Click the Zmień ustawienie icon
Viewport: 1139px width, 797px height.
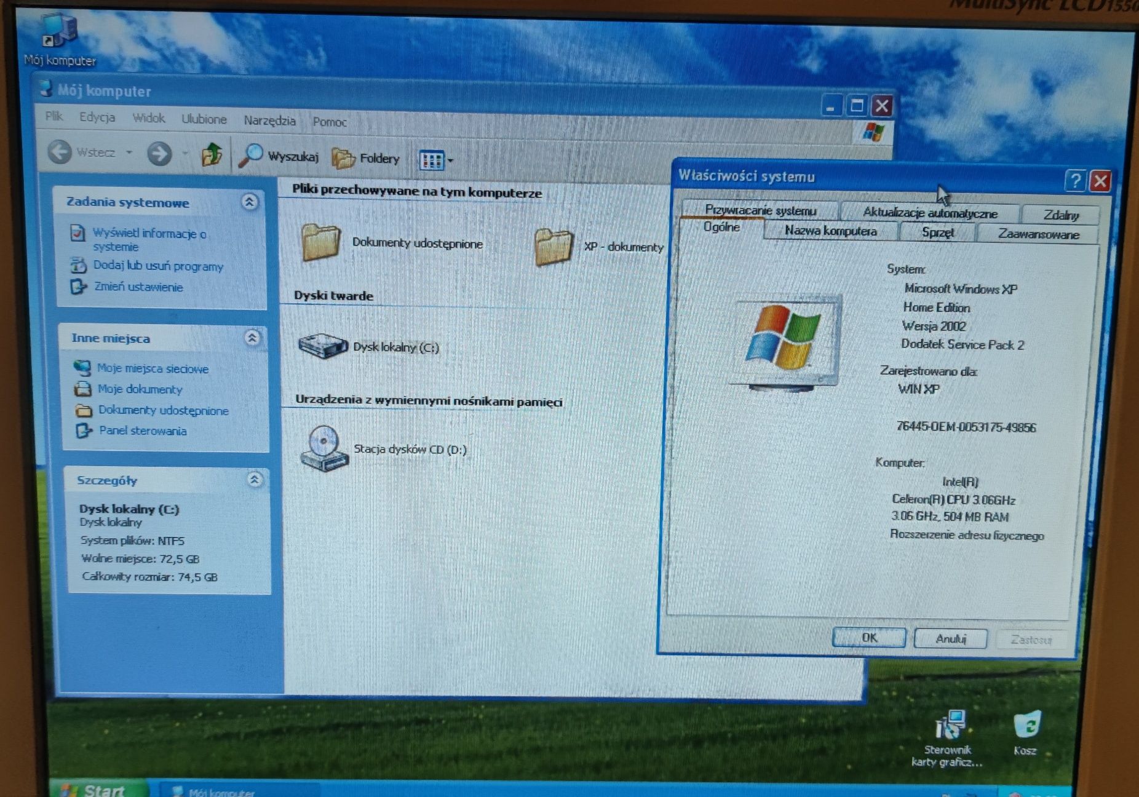pyautogui.click(x=78, y=287)
